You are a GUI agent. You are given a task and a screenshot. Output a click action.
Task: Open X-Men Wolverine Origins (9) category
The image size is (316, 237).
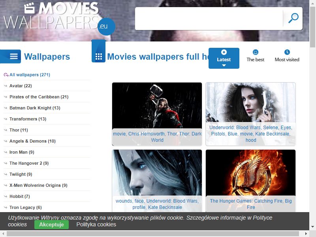(x=38, y=185)
